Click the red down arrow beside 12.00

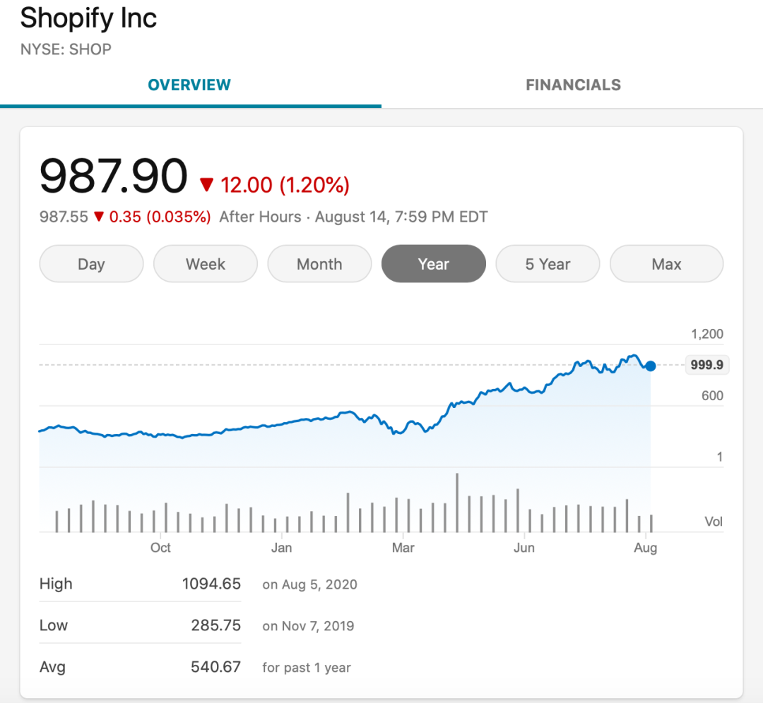pos(206,186)
